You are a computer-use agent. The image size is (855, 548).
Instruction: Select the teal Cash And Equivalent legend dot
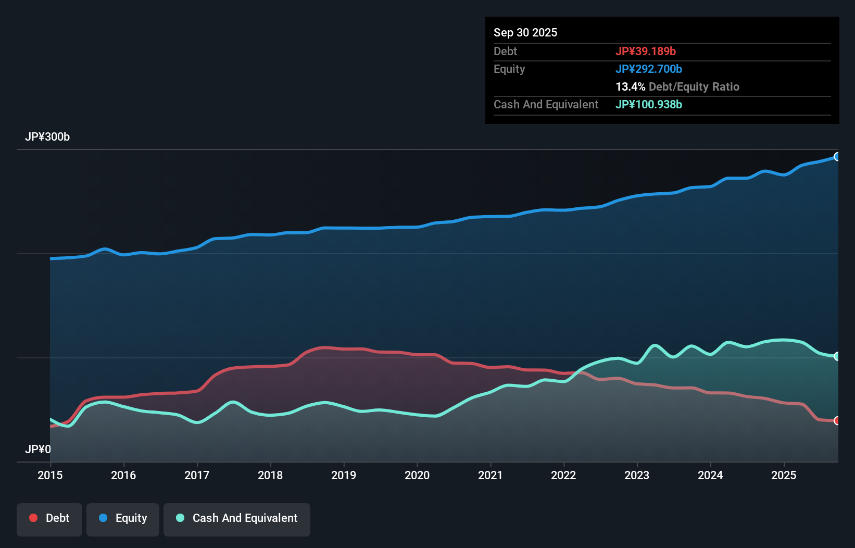coord(180,518)
